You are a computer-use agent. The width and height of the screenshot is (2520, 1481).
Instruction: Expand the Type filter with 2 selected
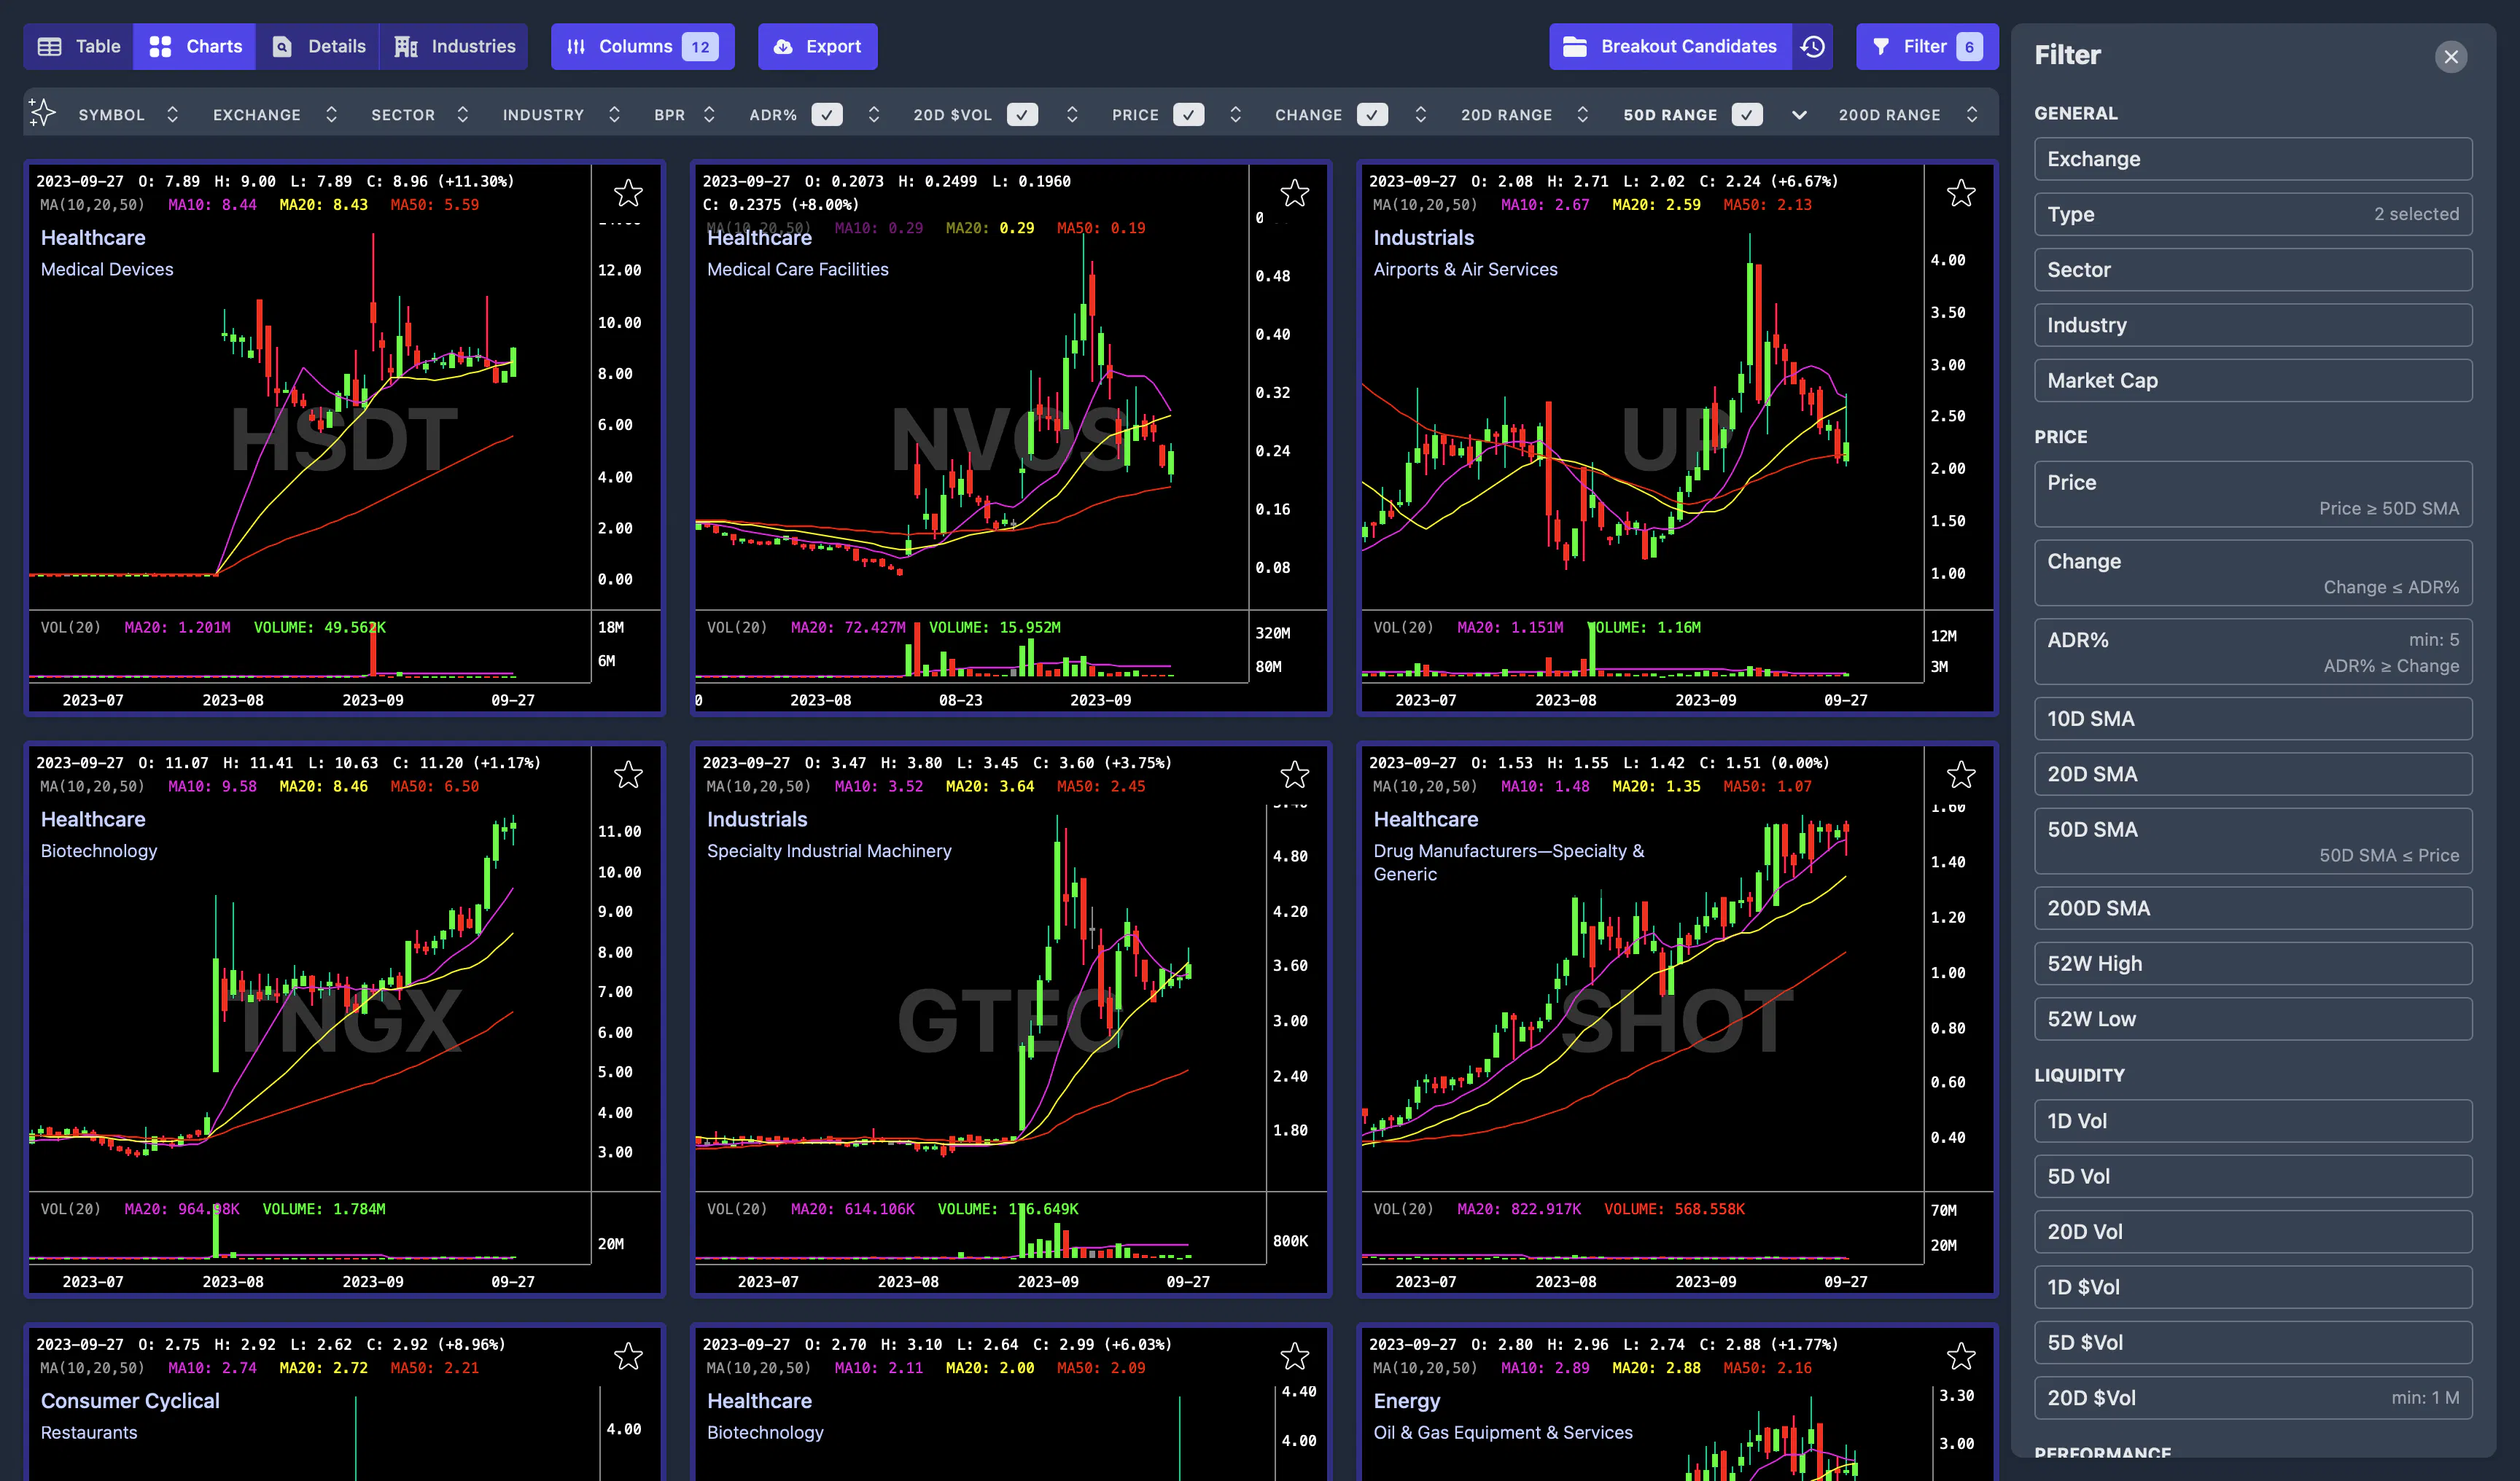point(2253,214)
